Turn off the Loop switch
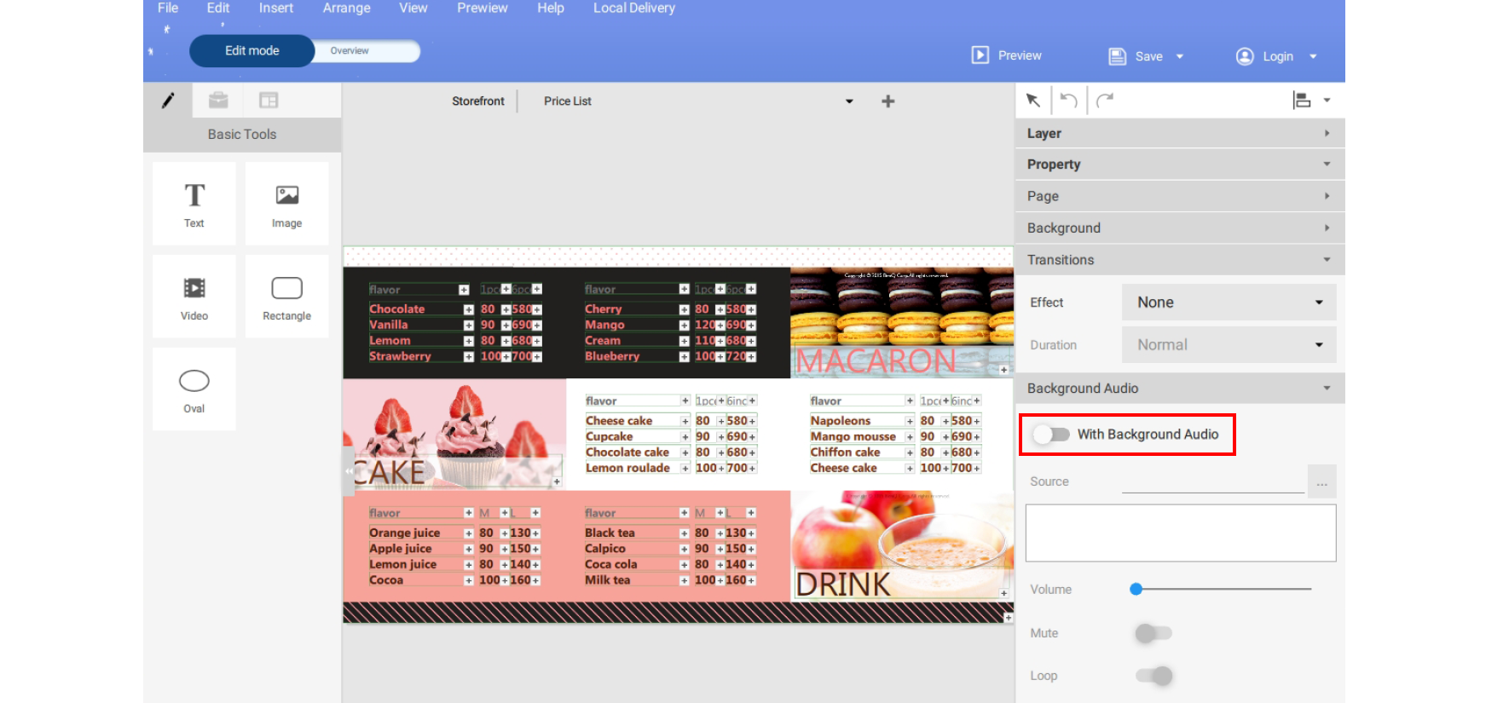Viewport: 1509px width, 703px height. pyautogui.click(x=1153, y=676)
